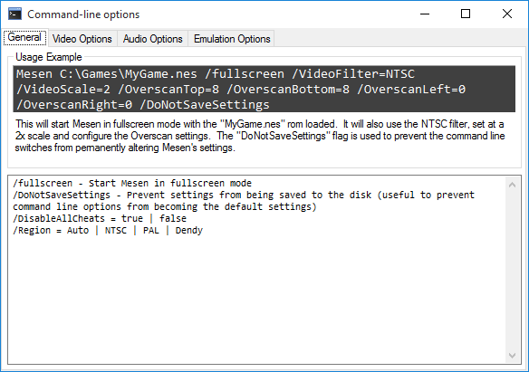Select the Emulation Options tab

tap(232, 39)
